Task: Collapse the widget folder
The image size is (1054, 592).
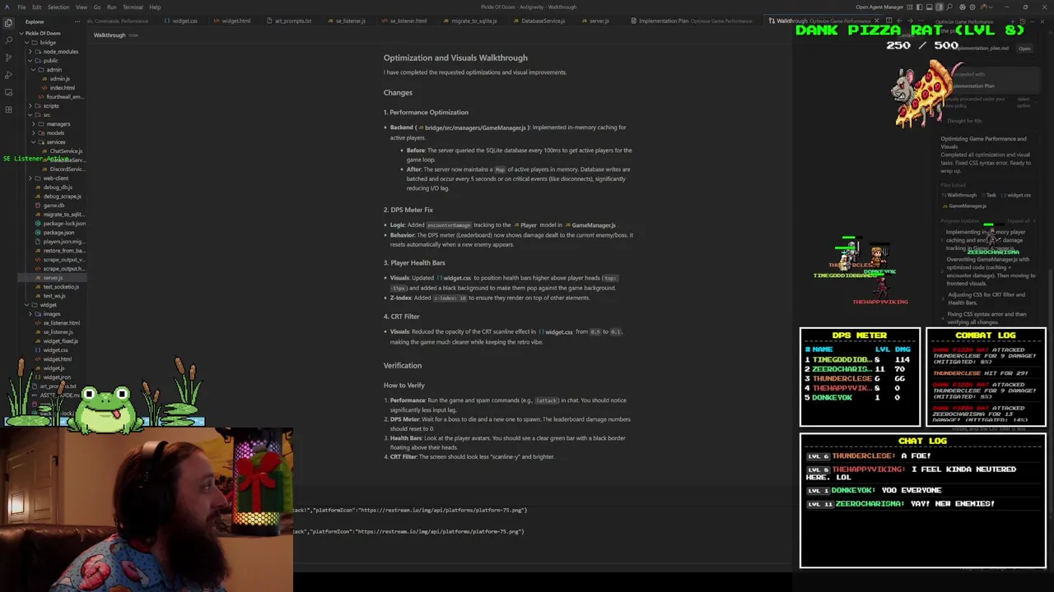Action: (x=48, y=305)
